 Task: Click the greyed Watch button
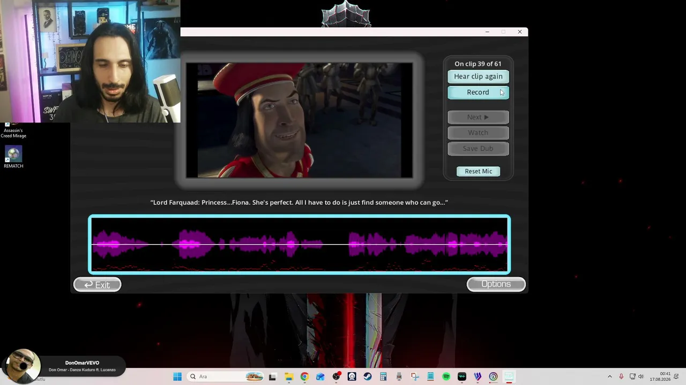pyautogui.click(x=478, y=133)
